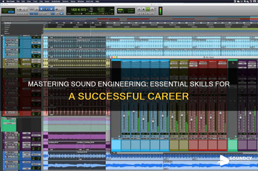Image resolution: width=258 pixels, height=171 pixels.
Task: Open insert slot on first red mixer channel
Action: [x=193, y=63]
